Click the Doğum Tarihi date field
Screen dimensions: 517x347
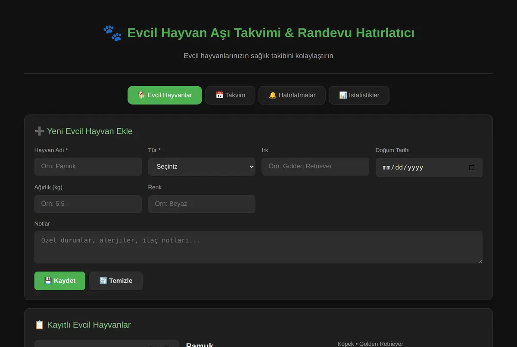tap(429, 167)
